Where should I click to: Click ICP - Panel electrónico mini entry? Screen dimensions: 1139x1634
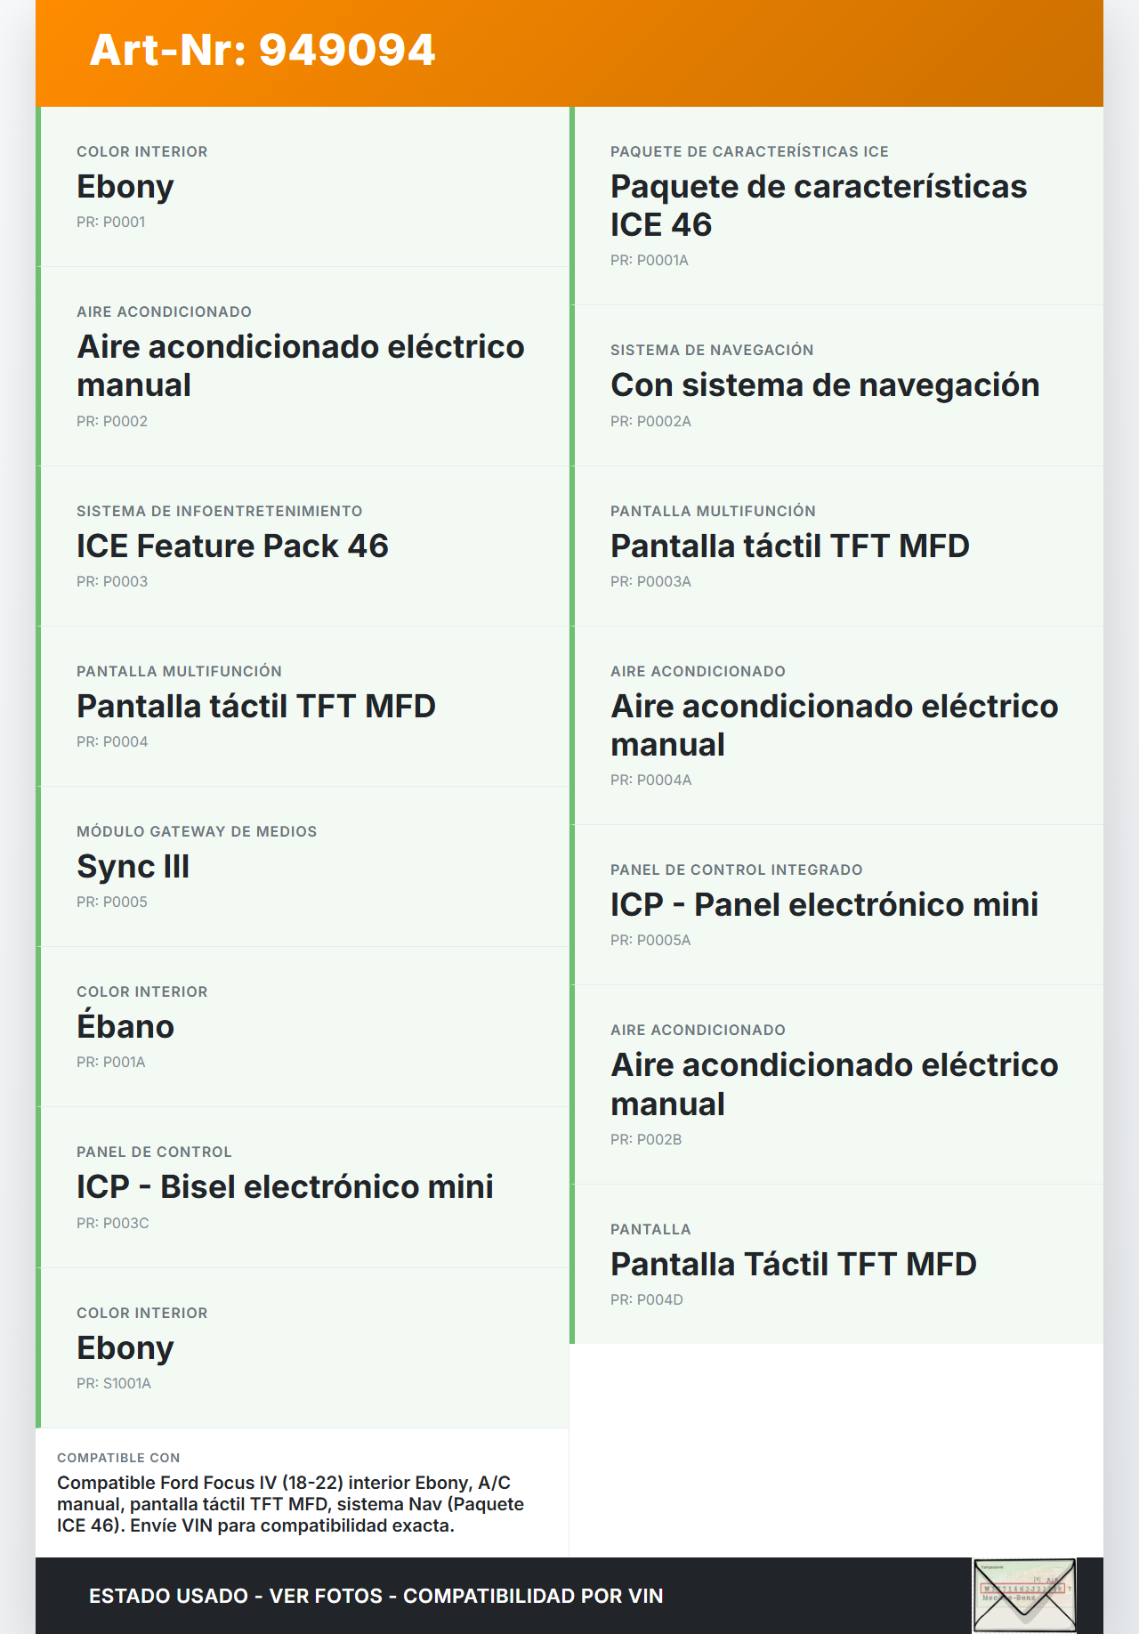pyautogui.click(x=836, y=904)
